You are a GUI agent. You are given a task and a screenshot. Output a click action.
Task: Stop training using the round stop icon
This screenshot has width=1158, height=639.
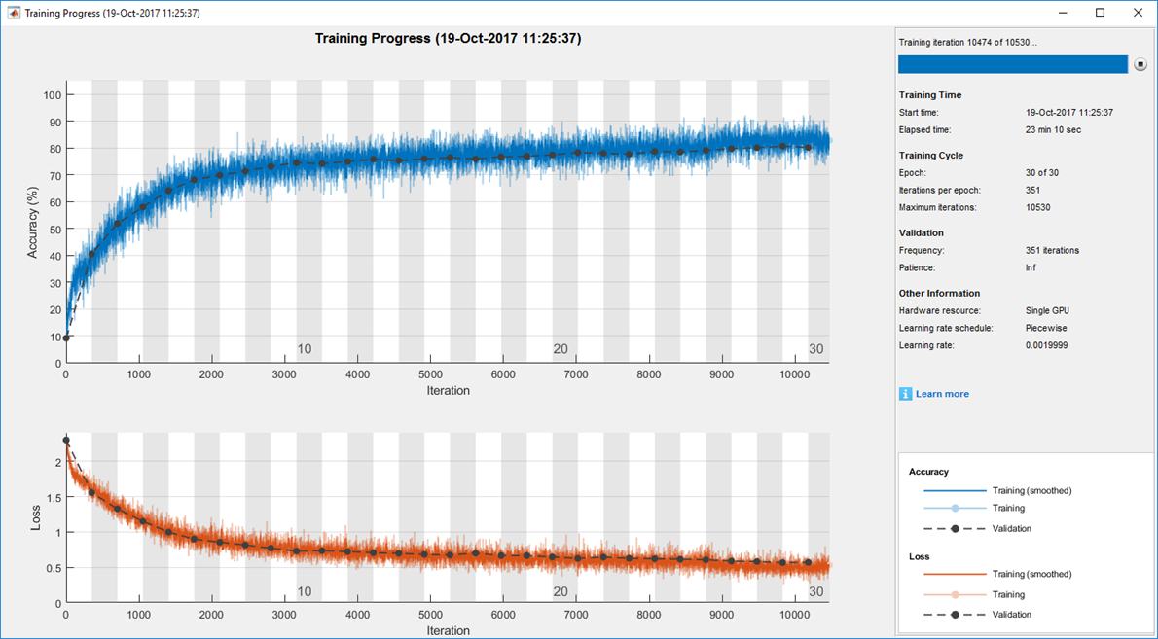coord(1140,63)
